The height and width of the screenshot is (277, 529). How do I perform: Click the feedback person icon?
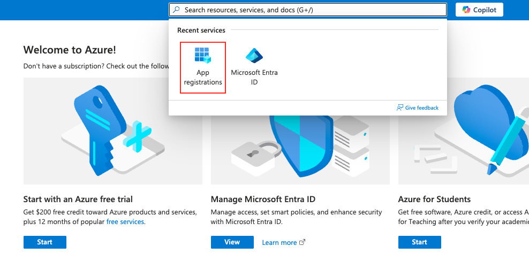399,107
